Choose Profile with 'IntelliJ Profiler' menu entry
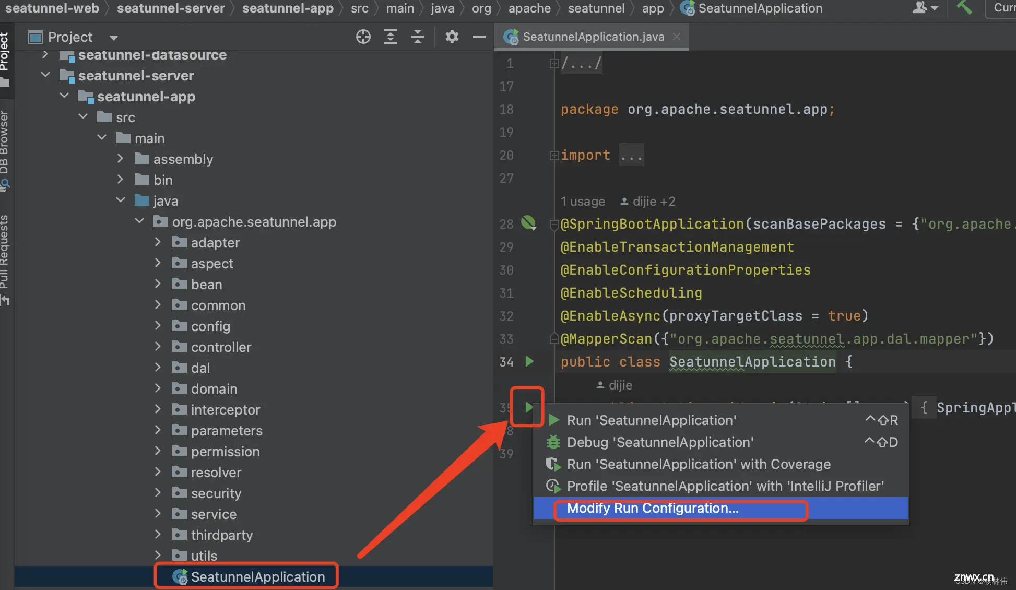The width and height of the screenshot is (1016, 590). (721, 486)
